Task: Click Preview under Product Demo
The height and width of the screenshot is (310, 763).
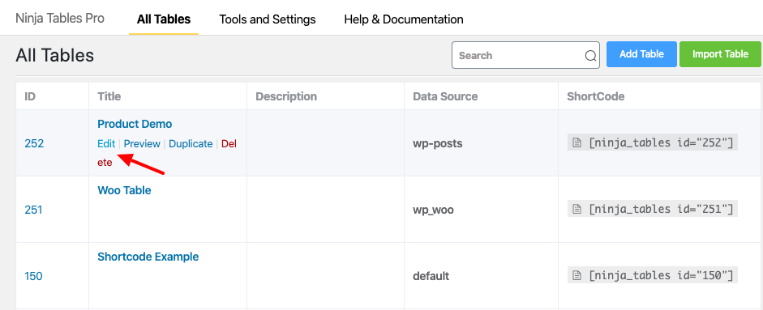Action: [x=142, y=144]
